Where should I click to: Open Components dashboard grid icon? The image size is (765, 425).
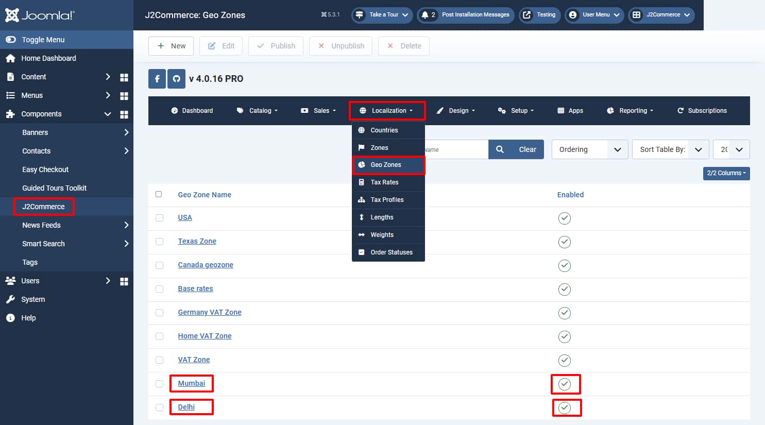124,114
